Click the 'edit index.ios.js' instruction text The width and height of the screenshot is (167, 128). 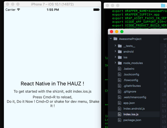tap(79, 91)
